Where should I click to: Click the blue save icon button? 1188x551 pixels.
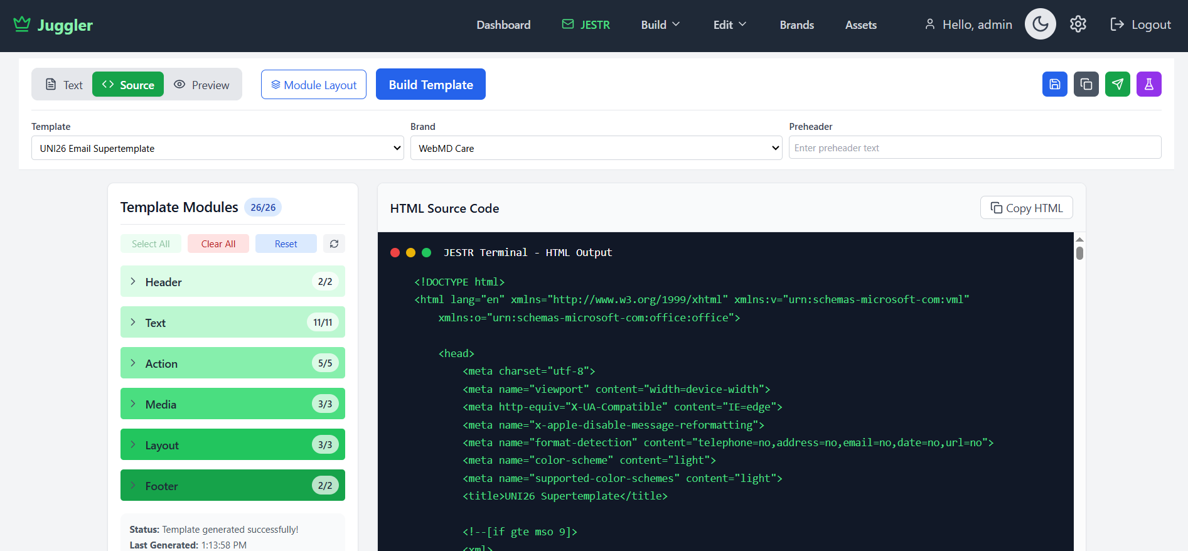[x=1054, y=84]
